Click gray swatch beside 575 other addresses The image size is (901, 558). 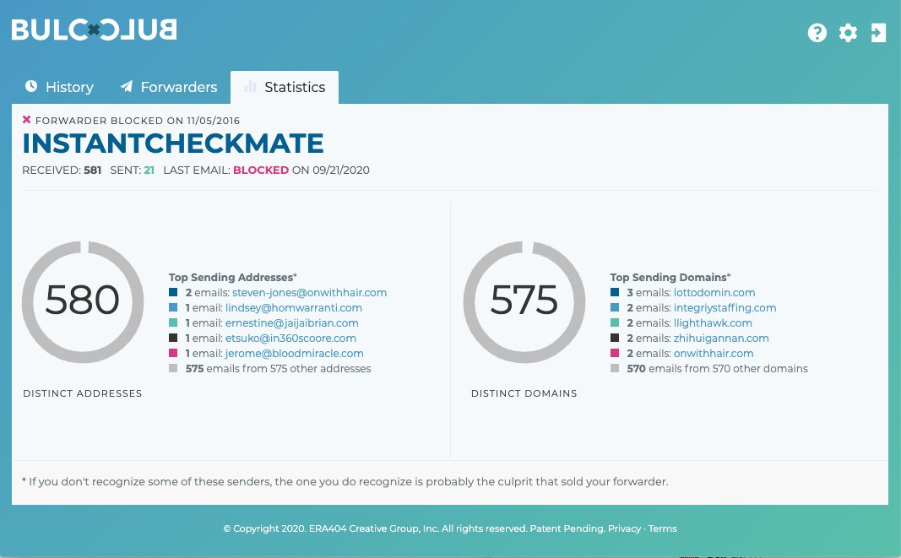(x=173, y=368)
